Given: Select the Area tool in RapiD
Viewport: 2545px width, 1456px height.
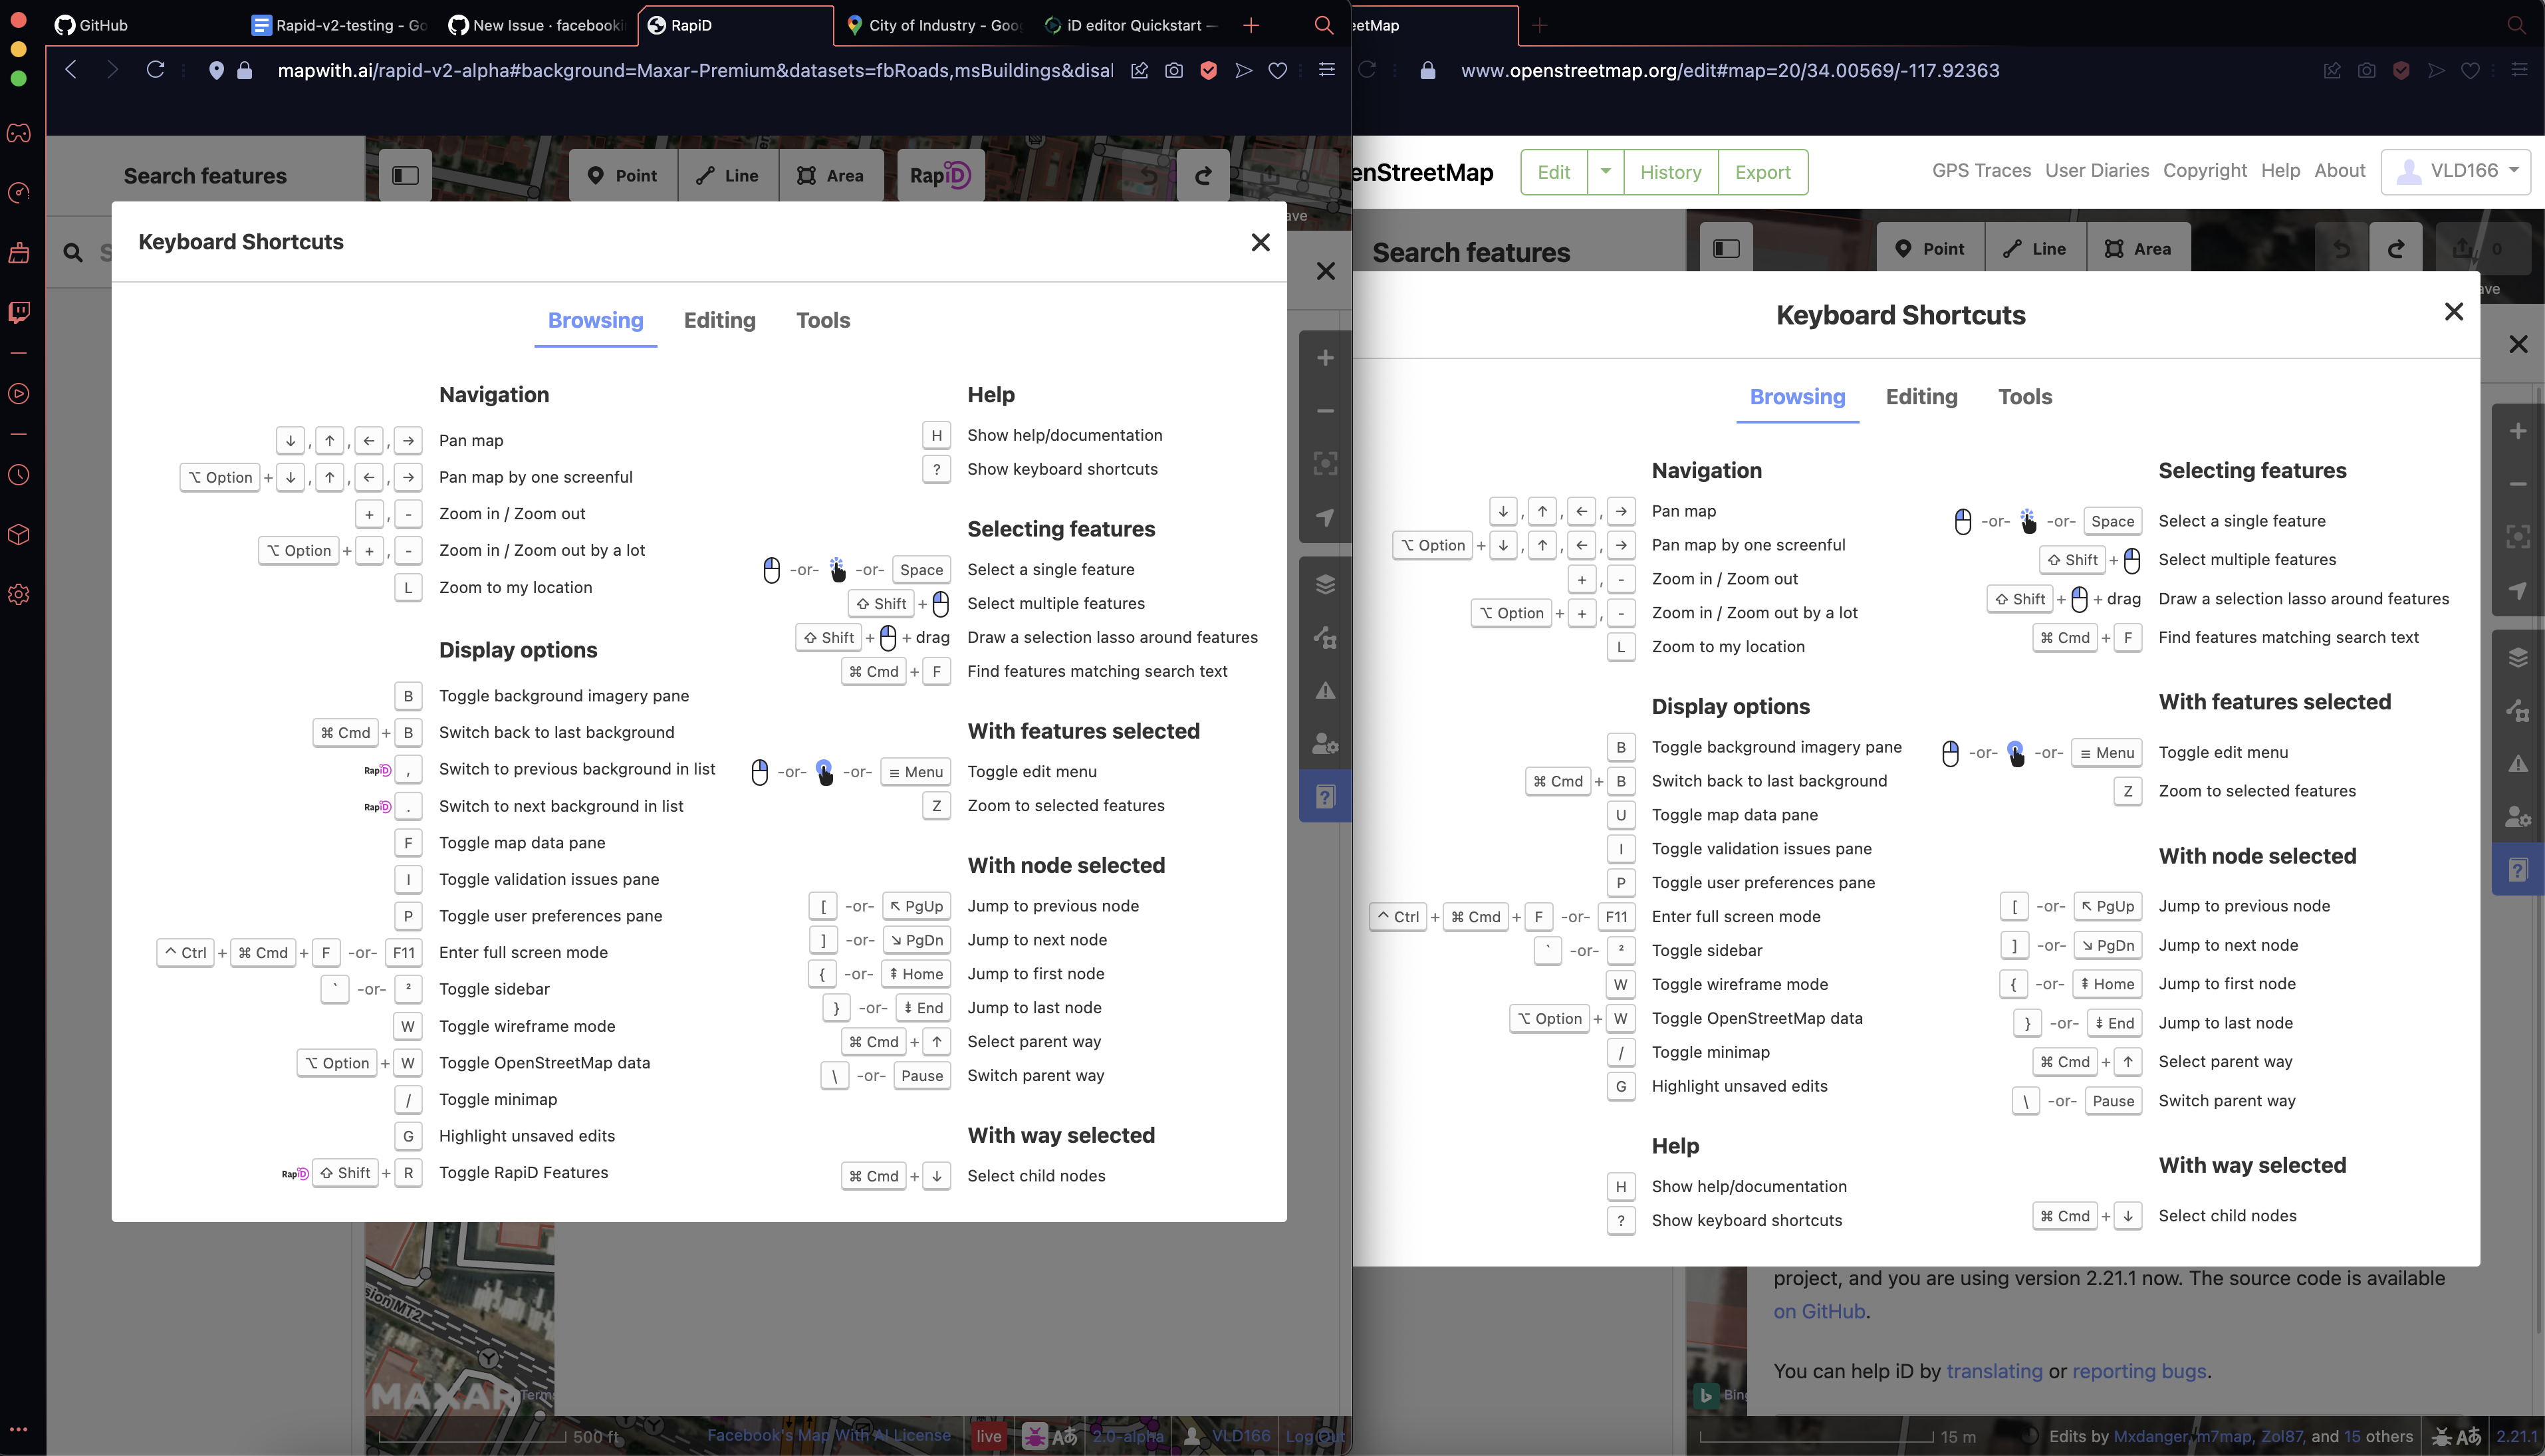Looking at the screenshot, I should pos(831,175).
